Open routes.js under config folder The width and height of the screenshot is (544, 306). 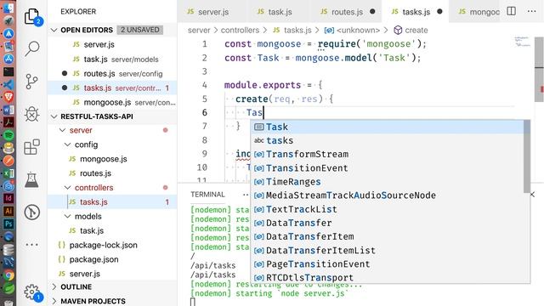(112, 173)
